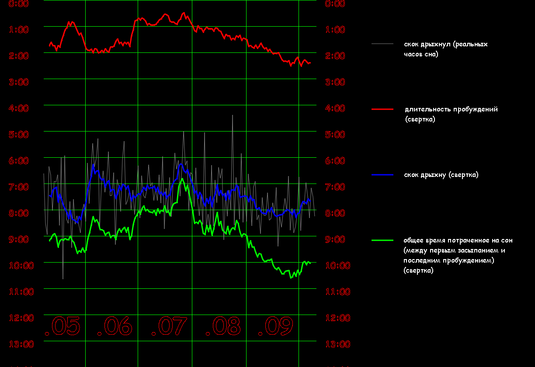Image resolution: width=535 pixels, height=367 pixels.
Task: Click the green legend line sample
Action: [382, 240]
